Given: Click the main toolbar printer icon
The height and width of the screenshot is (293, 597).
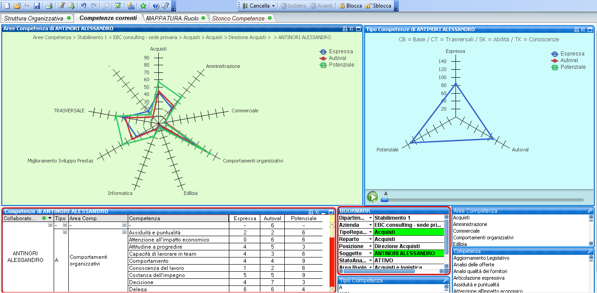Looking at the screenshot, I should [49, 6].
